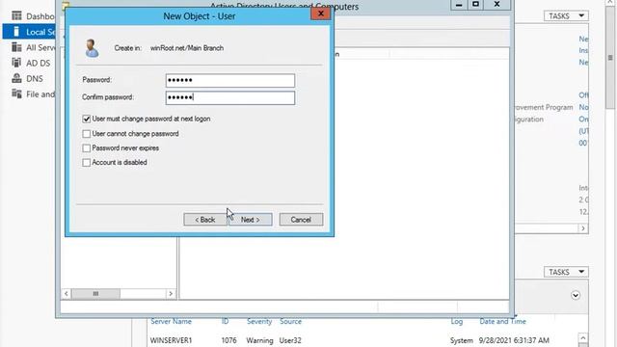Screen dimensions: 617x347
Task: Click event ID 1076 cell
Action: [228, 340]
